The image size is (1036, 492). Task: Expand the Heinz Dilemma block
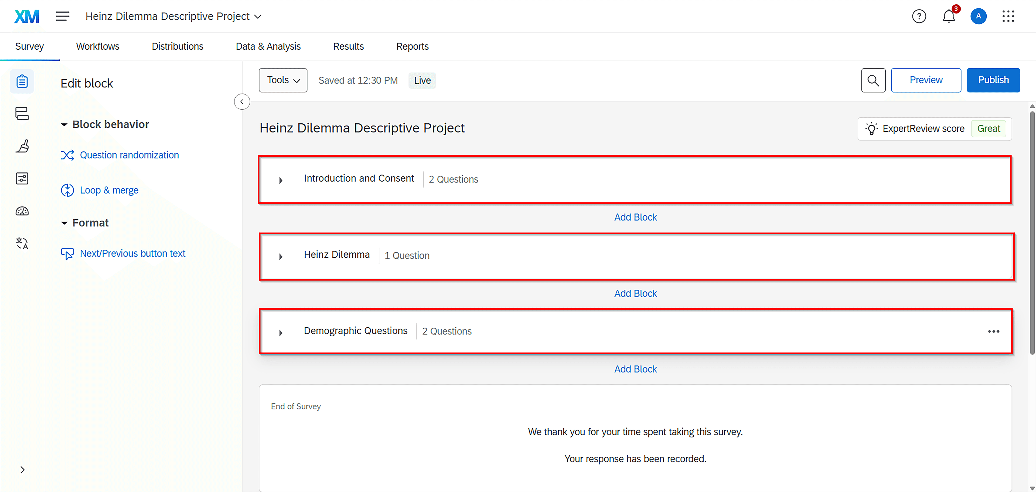tap(281, 256)
